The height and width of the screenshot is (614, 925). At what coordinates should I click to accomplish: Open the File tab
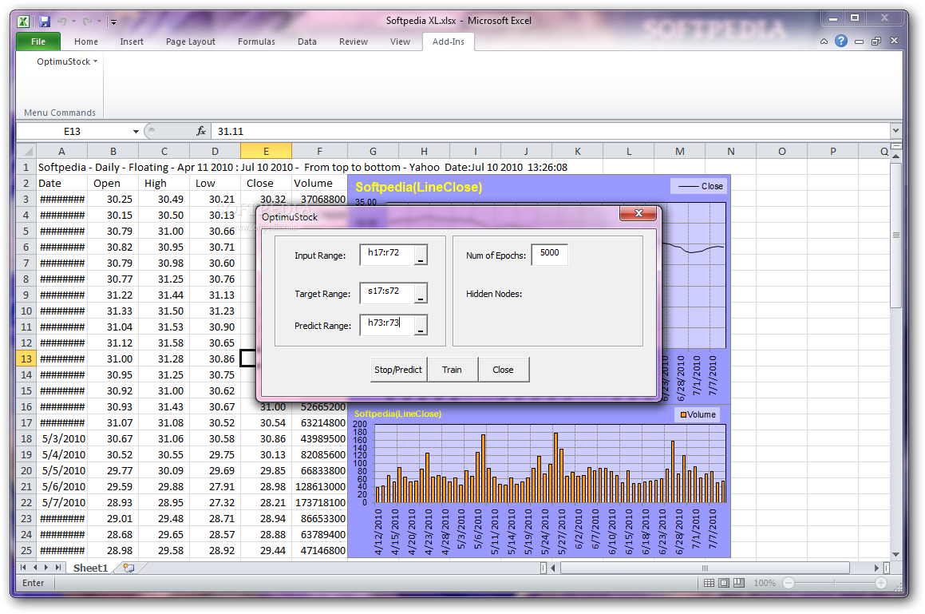pyautogui.click(x=38, y=42)
